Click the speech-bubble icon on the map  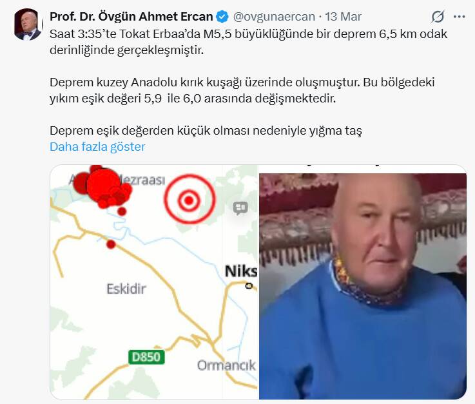240,208
